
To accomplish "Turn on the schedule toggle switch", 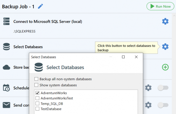I will click(x=163, y=88).
